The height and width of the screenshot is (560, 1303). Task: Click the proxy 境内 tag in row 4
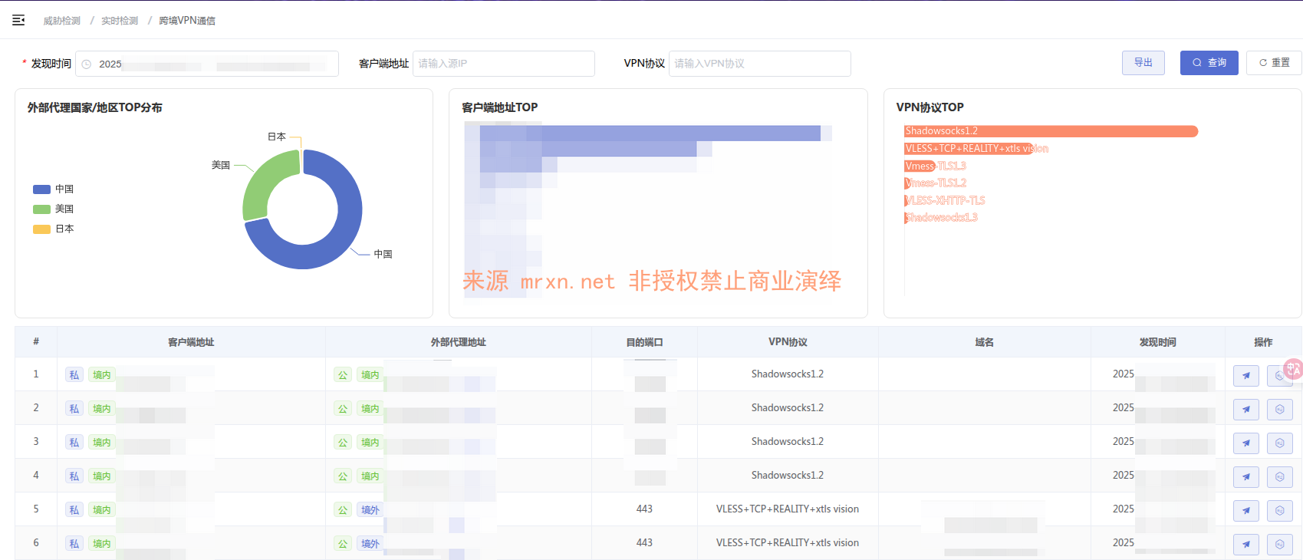[370, 476]
